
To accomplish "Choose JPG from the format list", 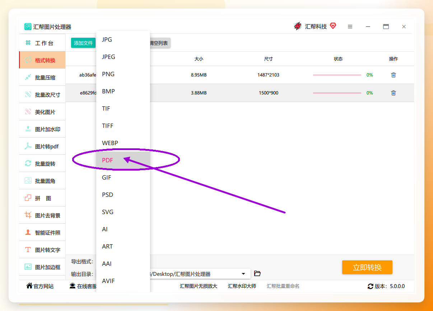I will (123, 40).
